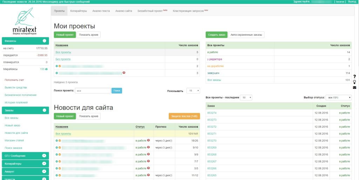Open the Поиск заказов sidebar link
Viewport: 359px width, 180px height.
click(x=13, y=148)
